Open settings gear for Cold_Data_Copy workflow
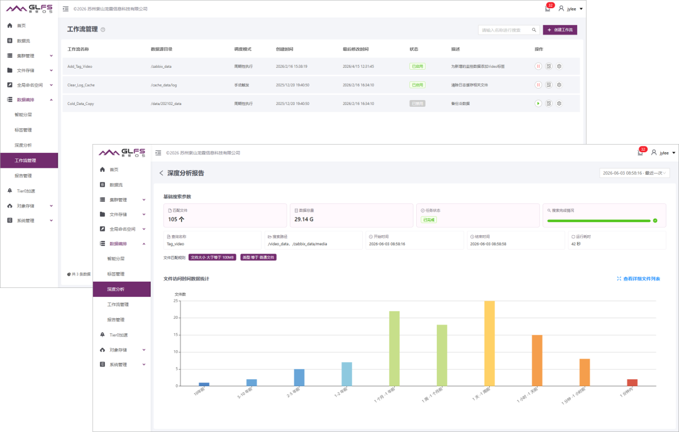Screen dimensions: 679x432 click(x=559, y=104)
